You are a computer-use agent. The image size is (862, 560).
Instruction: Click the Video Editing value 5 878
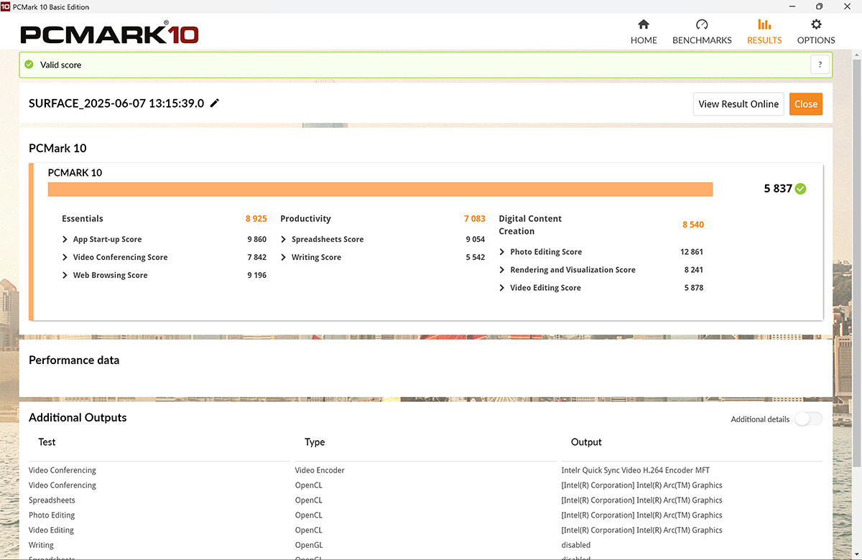pos(694,288)
